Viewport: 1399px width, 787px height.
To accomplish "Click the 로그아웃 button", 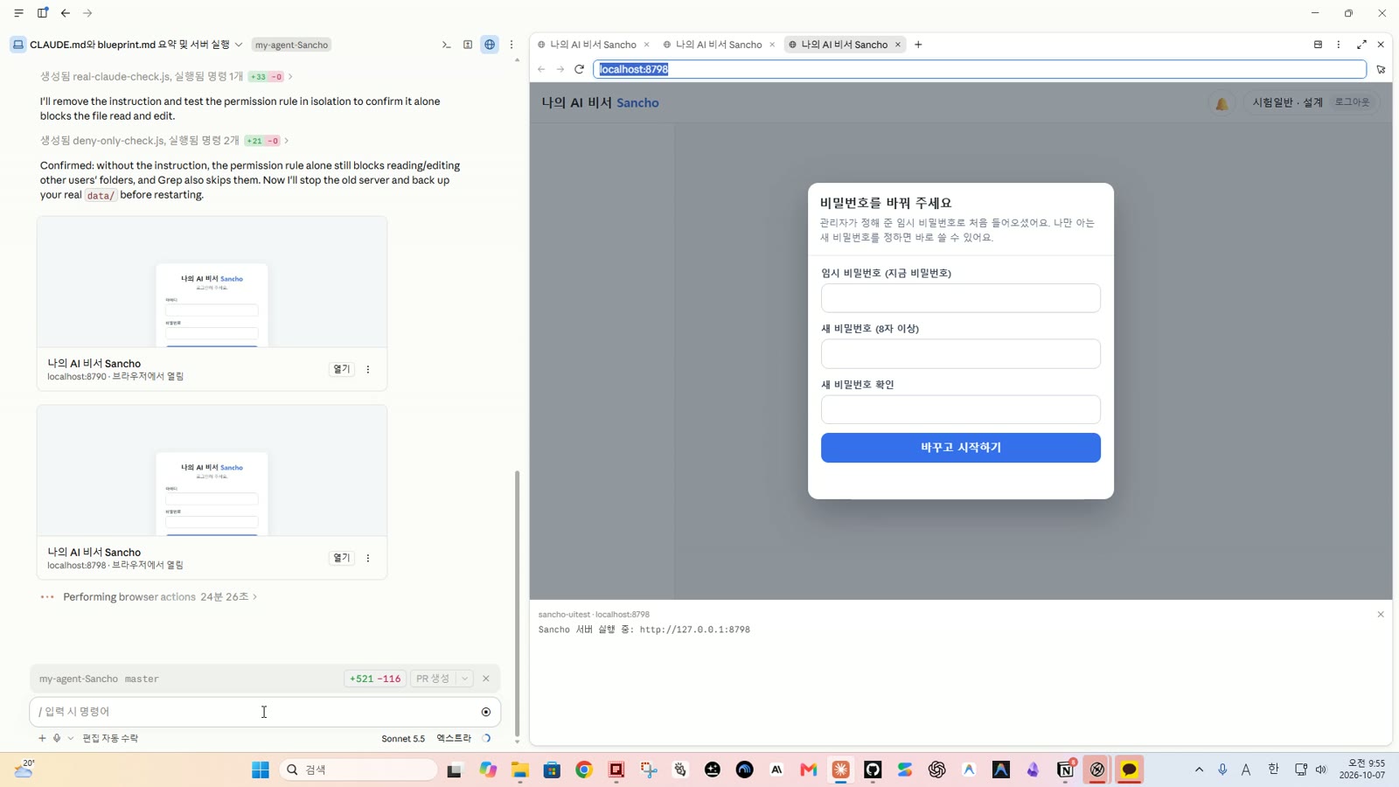I will point(1352,102).
